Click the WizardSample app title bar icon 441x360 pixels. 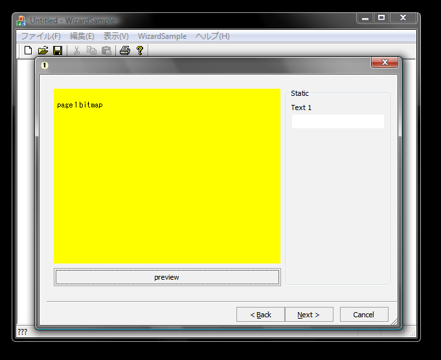[21, 21]
